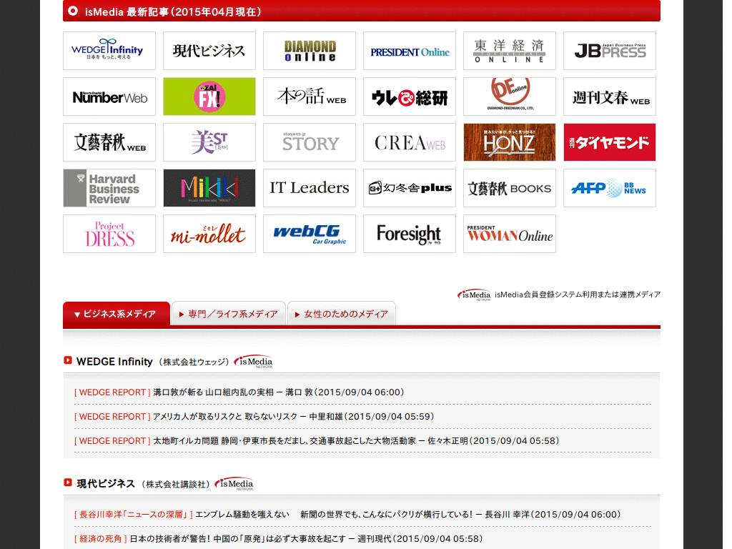This screenshot has width=732, height=549.
Task: Open the WEDGE Infinity logo tile
Action: click(109, 51)
